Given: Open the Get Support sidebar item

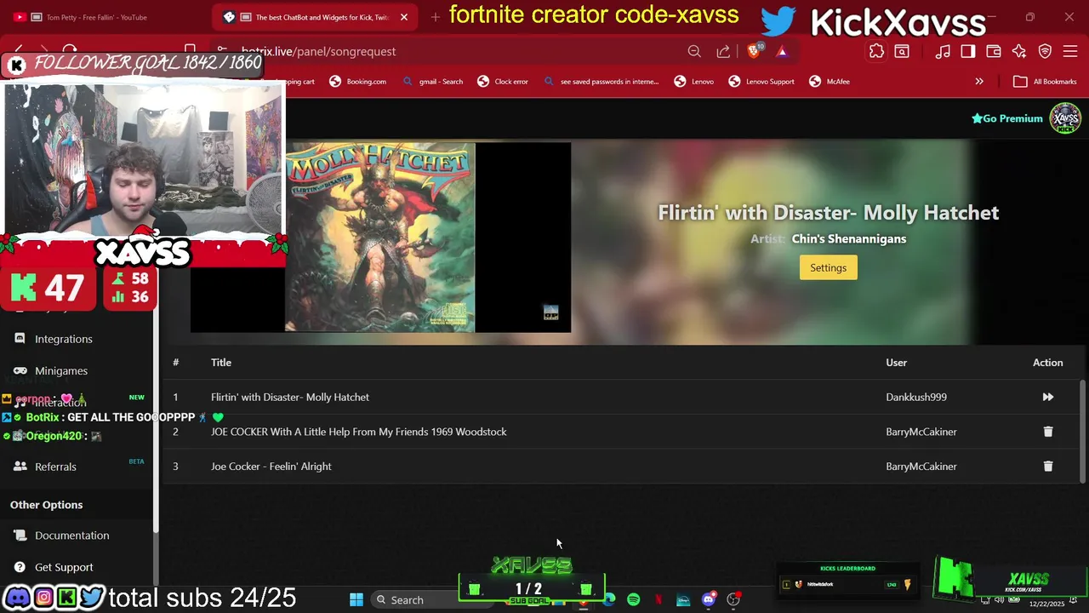Looking at the screenshot, I should click(x=64, y=567).
